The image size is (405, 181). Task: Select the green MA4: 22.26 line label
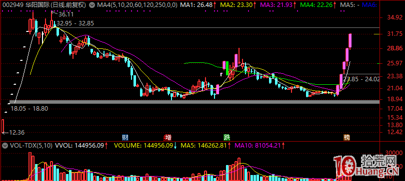click(316, 4)
